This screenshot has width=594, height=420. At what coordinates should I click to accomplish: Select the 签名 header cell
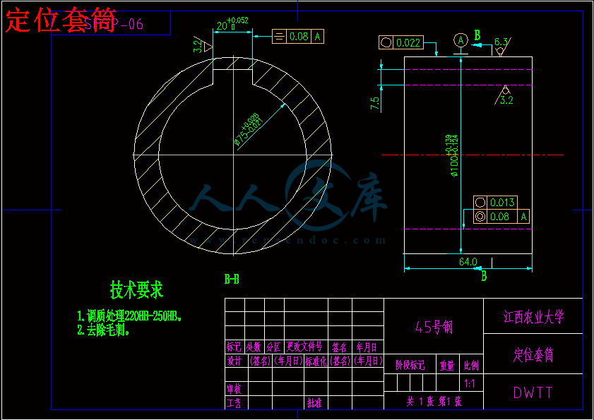tap(340, 347)
